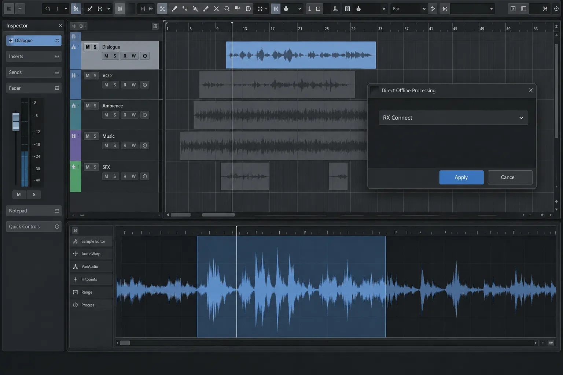The width and height of the screenshot is (563, 375).
Task: Click the Hitpoints plus icon
Action: (76, 279)
